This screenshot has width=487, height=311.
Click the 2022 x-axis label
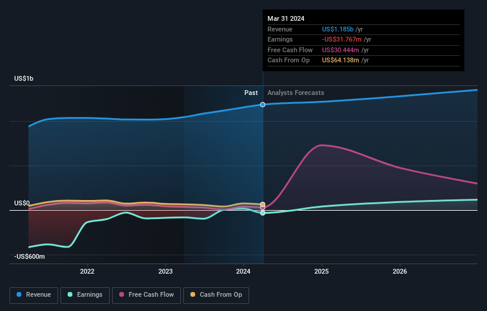point(87,272)
